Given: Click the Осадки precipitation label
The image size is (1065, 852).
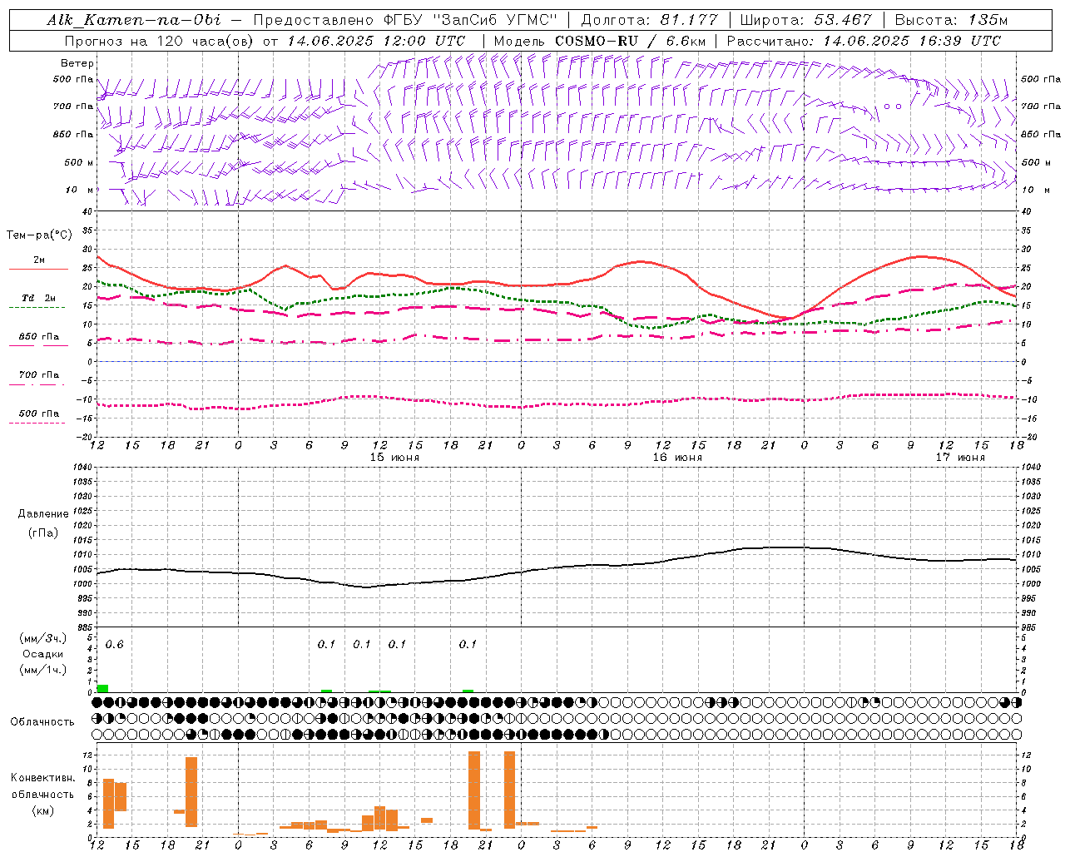Looking at the screenshot, I should coord(42,654).
